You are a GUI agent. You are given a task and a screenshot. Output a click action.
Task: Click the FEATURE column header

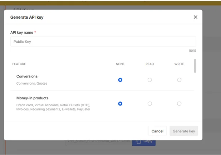click(19, 64)
